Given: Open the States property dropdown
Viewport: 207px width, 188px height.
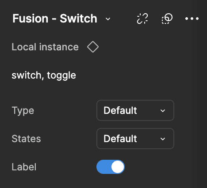Looking at the screenshot, I should click(135, 139).
